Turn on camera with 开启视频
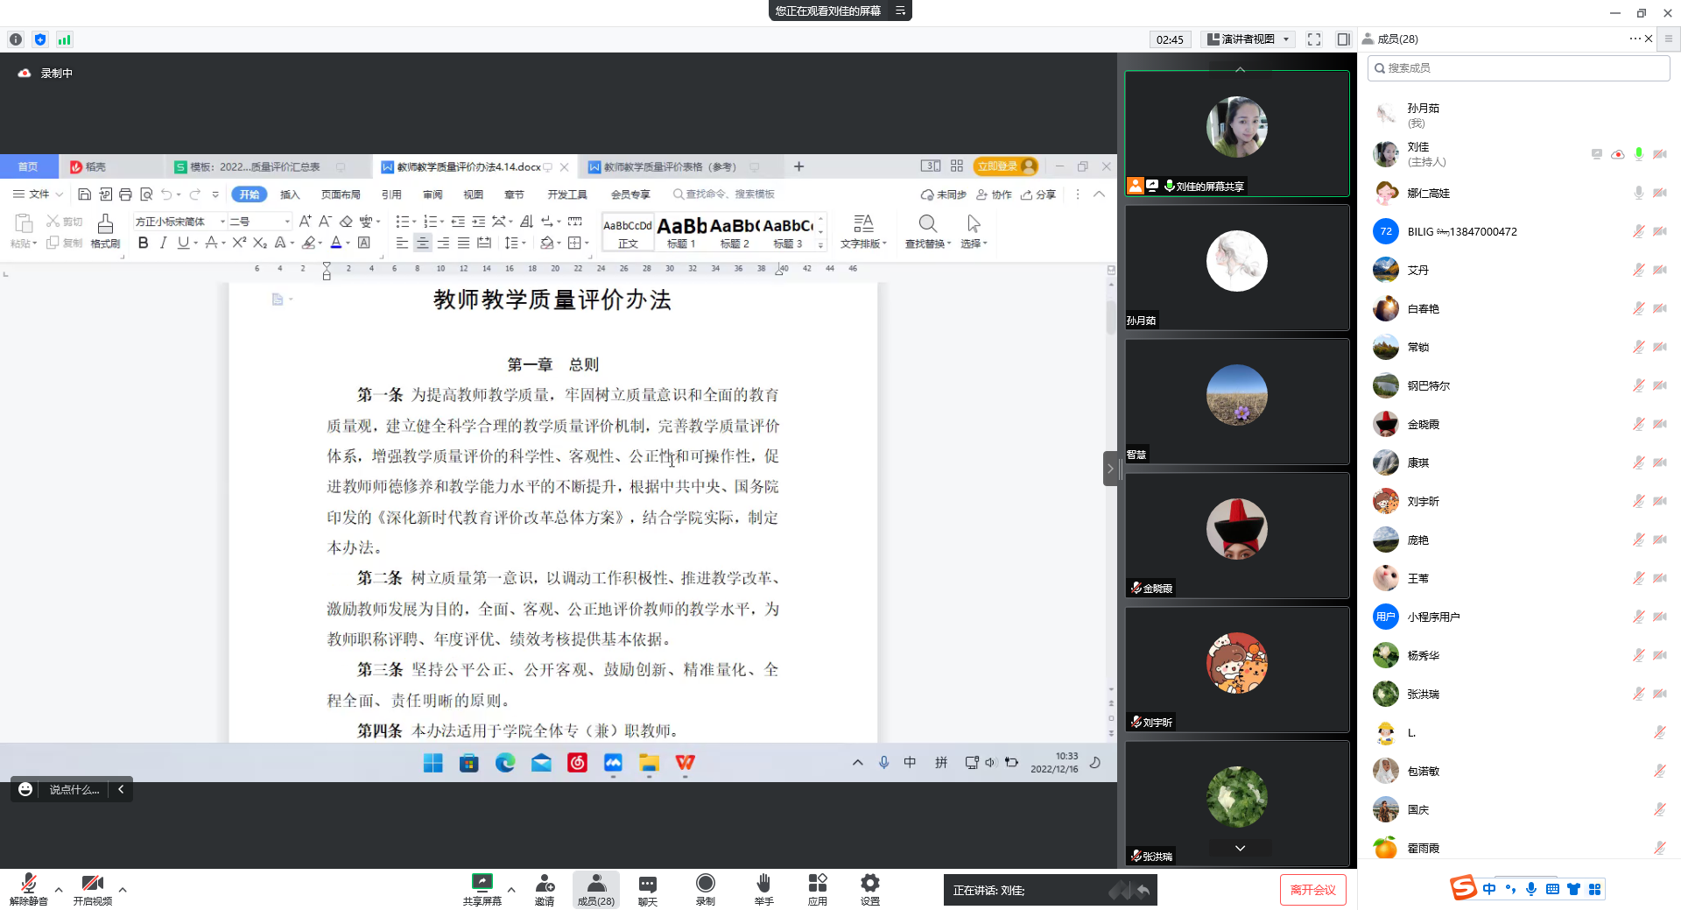Screen dimensions: 1681x910 tap(93, 889)
